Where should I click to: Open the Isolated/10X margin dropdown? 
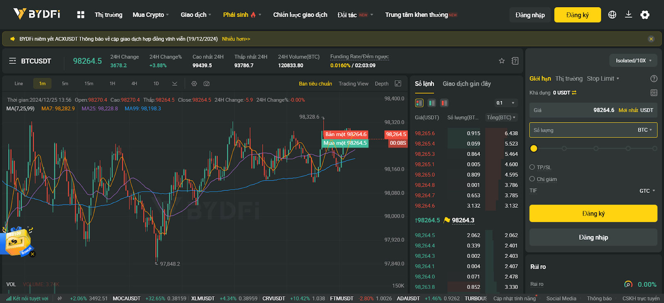[x=633, y=60]
